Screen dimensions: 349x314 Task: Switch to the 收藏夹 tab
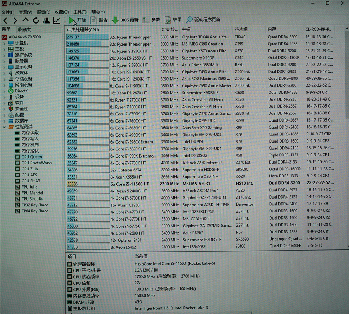25,29
